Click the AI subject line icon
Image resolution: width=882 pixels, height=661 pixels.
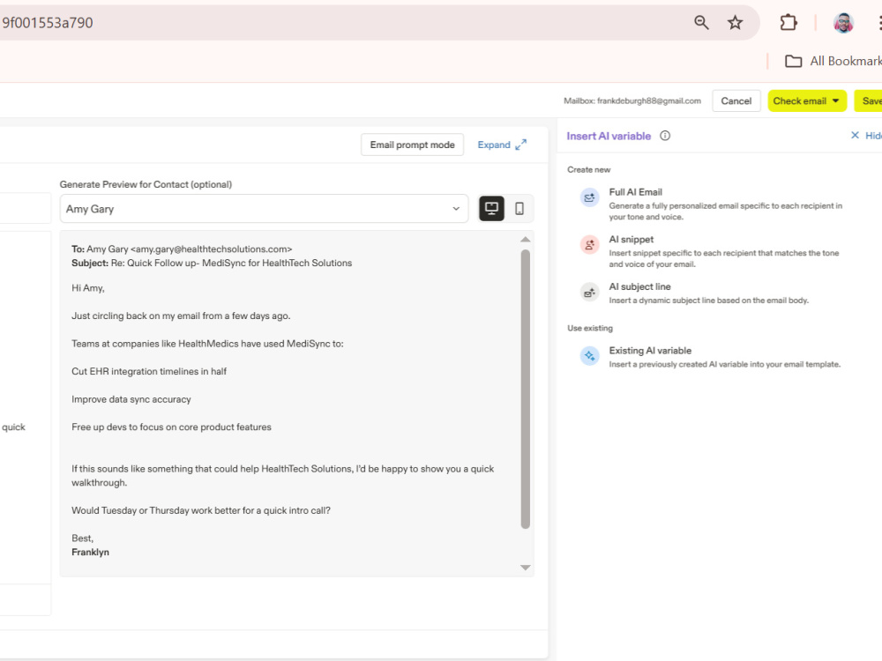point(589,293)
